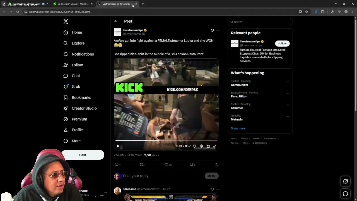Enter fullscreen on the video
Screen dimensions: 357x201
click(x=215, y=146)
